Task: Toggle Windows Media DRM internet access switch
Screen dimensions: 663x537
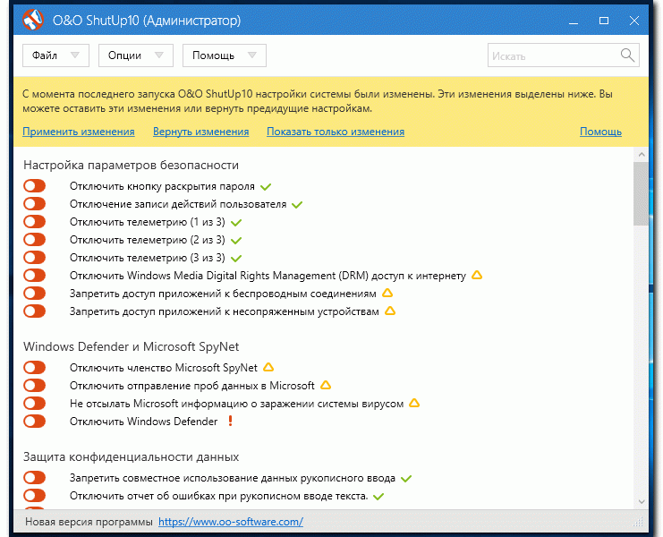Action: 35,276
